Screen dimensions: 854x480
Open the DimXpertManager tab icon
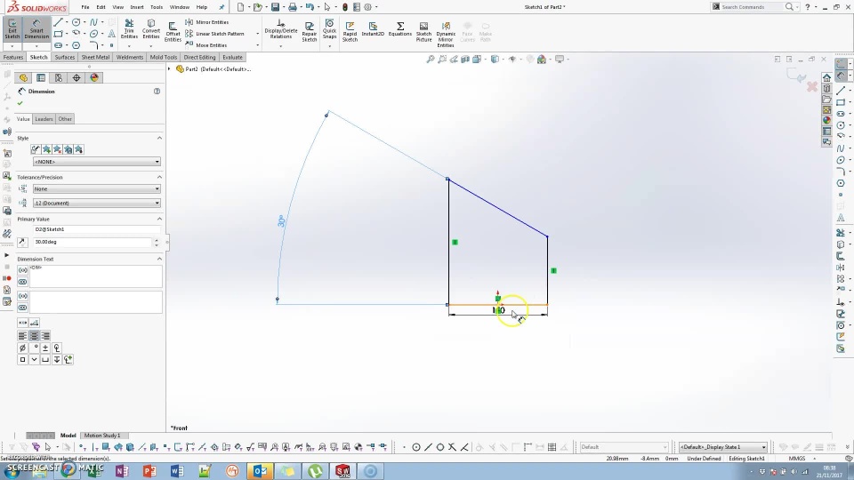(77, 78)
